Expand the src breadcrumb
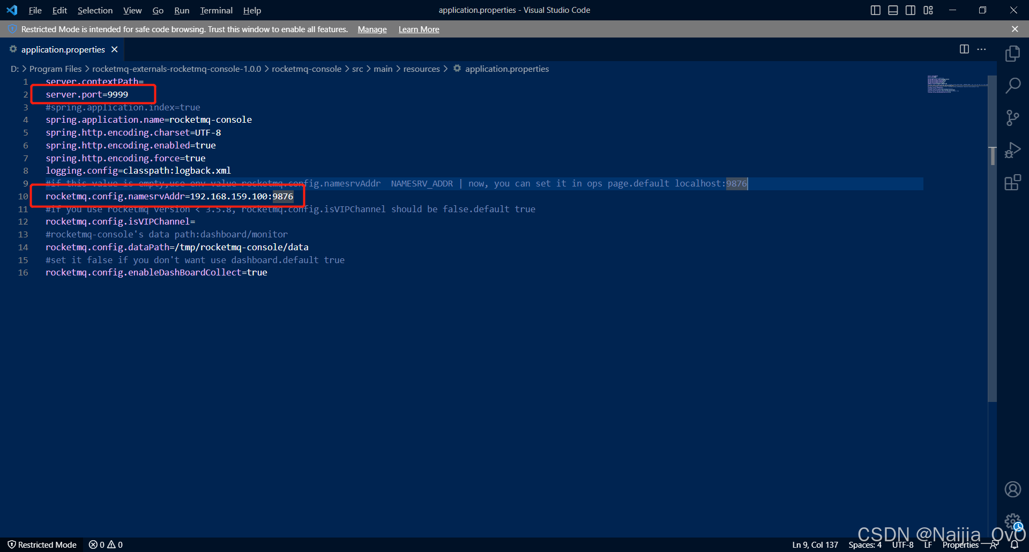Viewport: 1029px width, 552px height. pos(357,69)
